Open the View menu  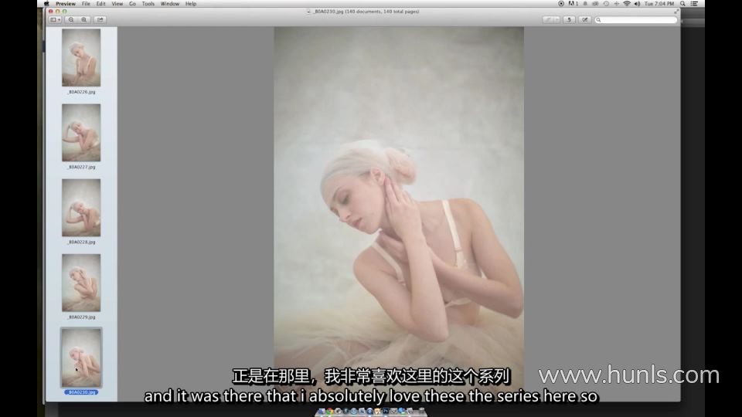click(117, 4)
